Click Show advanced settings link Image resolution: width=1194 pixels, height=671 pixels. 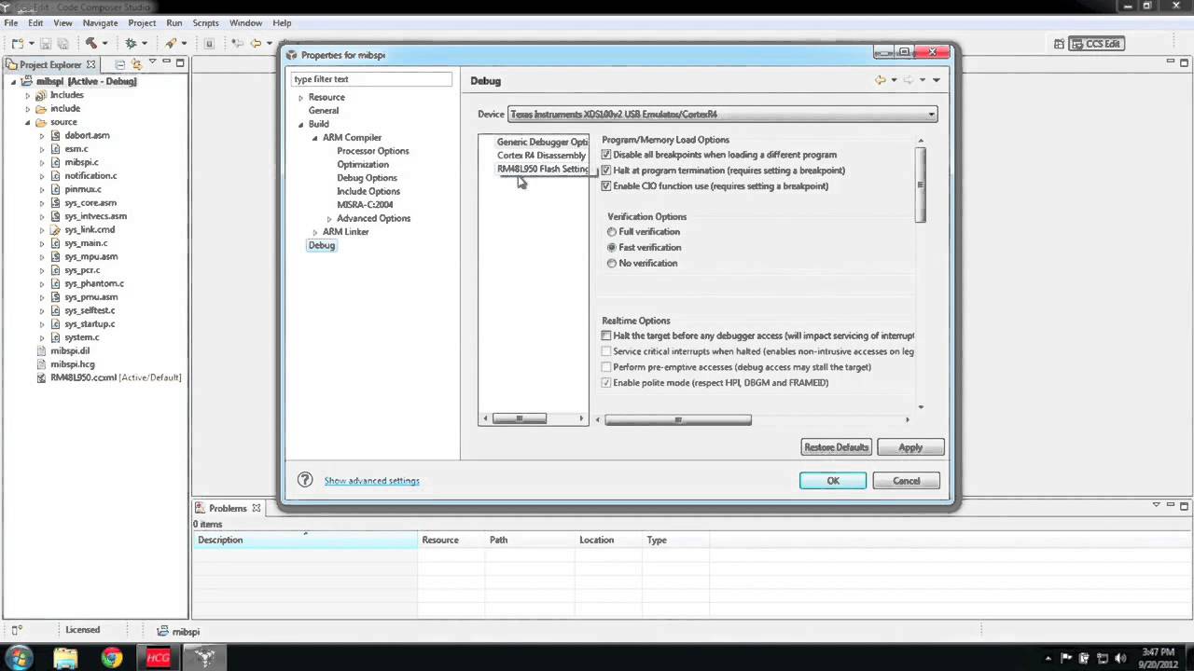[371, 481]
